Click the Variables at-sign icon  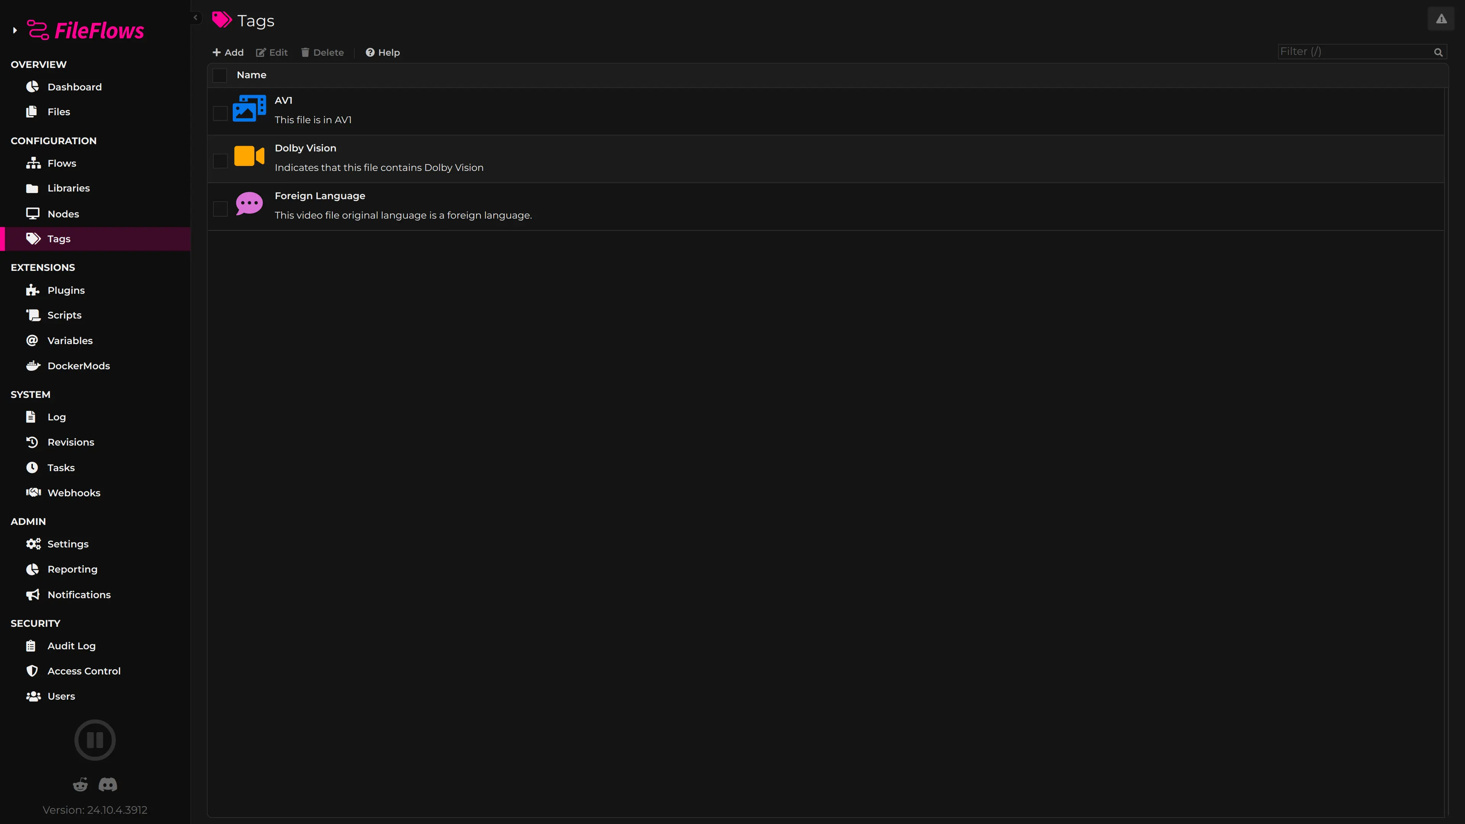(32, 340)
